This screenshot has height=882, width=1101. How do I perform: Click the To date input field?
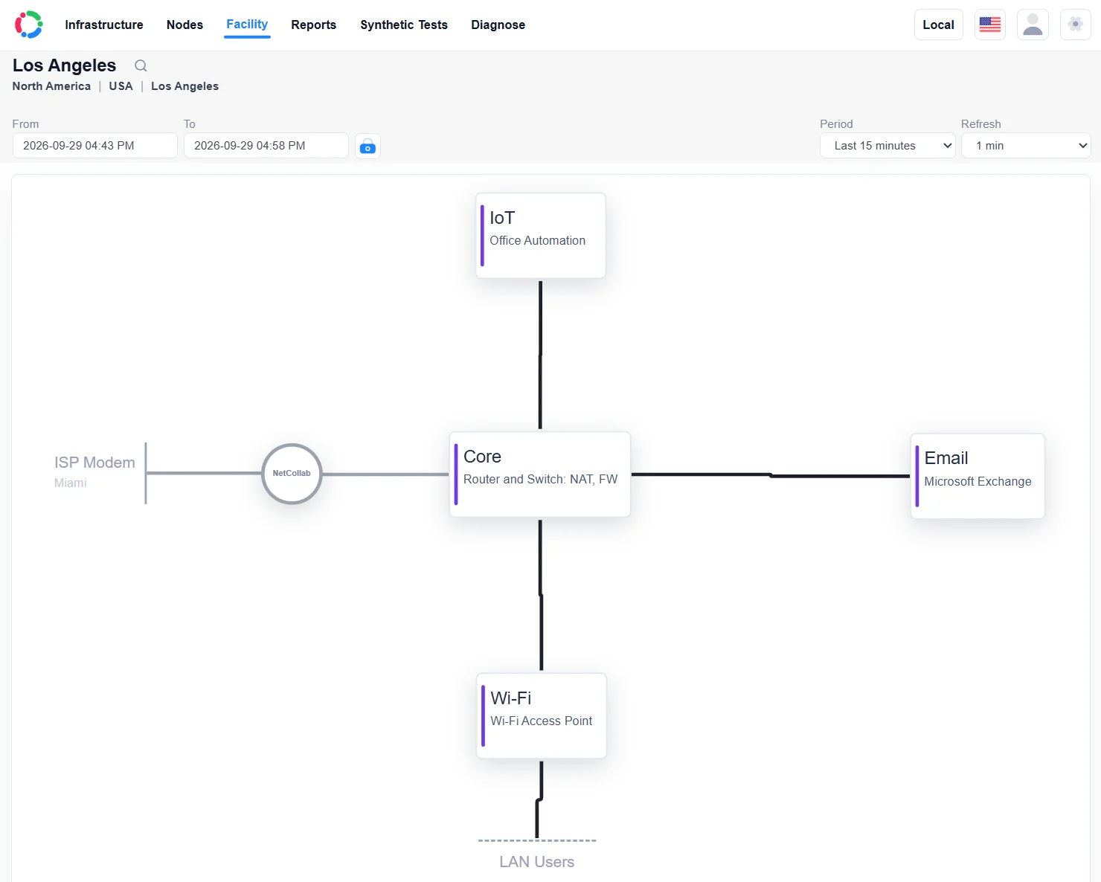(266, 146)
